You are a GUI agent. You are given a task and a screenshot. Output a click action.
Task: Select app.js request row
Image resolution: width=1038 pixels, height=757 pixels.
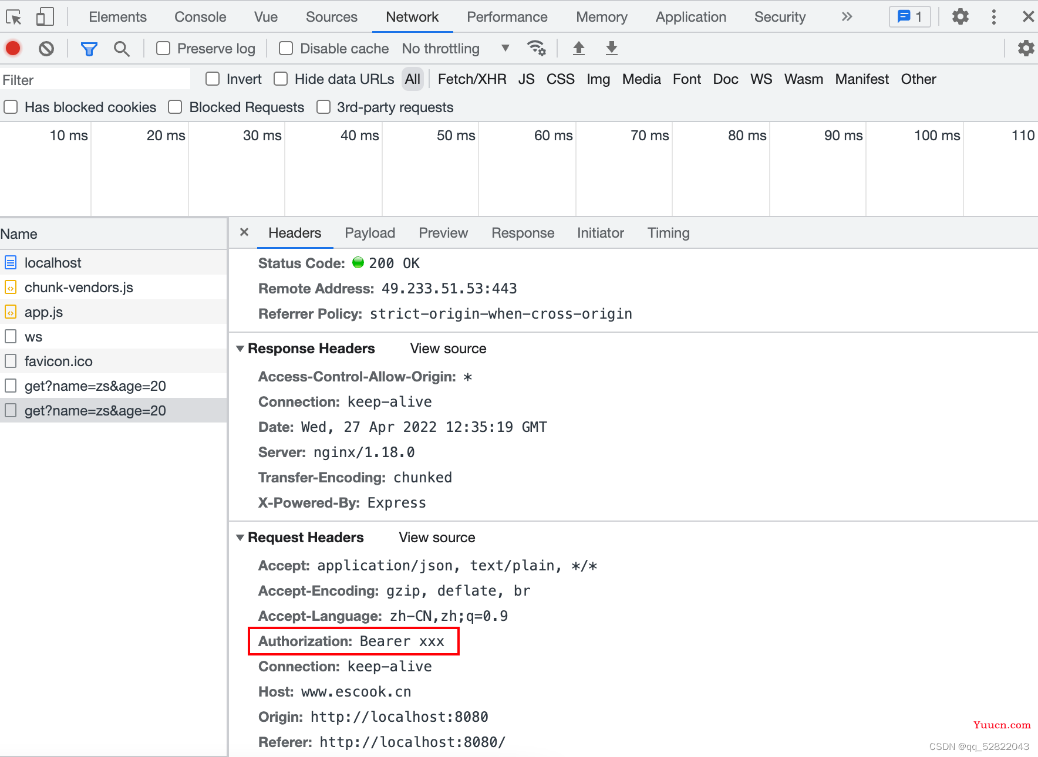113,312
